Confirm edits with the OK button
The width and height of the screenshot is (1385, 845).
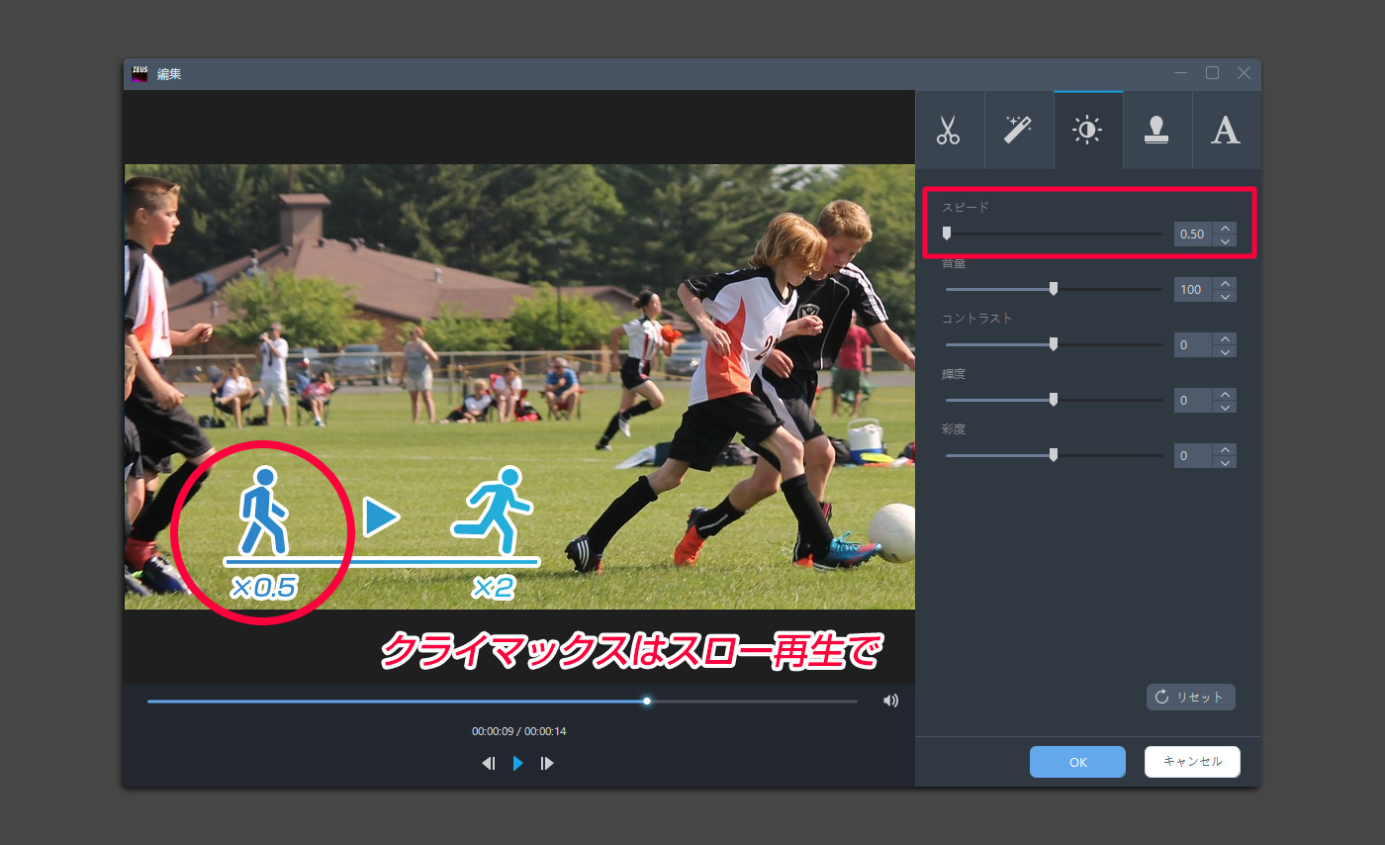(x=1077, y=762)
